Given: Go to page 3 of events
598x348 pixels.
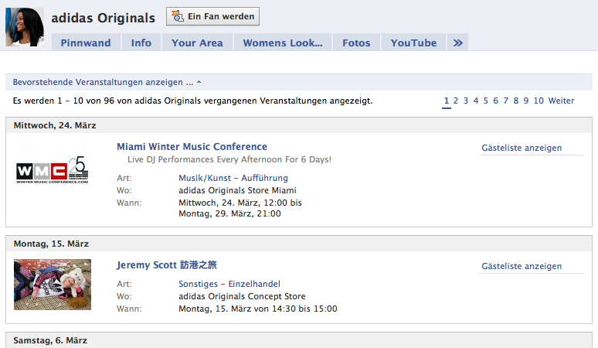Looking at the screenshot, I should pyautogui.click(x=466, y=101).
